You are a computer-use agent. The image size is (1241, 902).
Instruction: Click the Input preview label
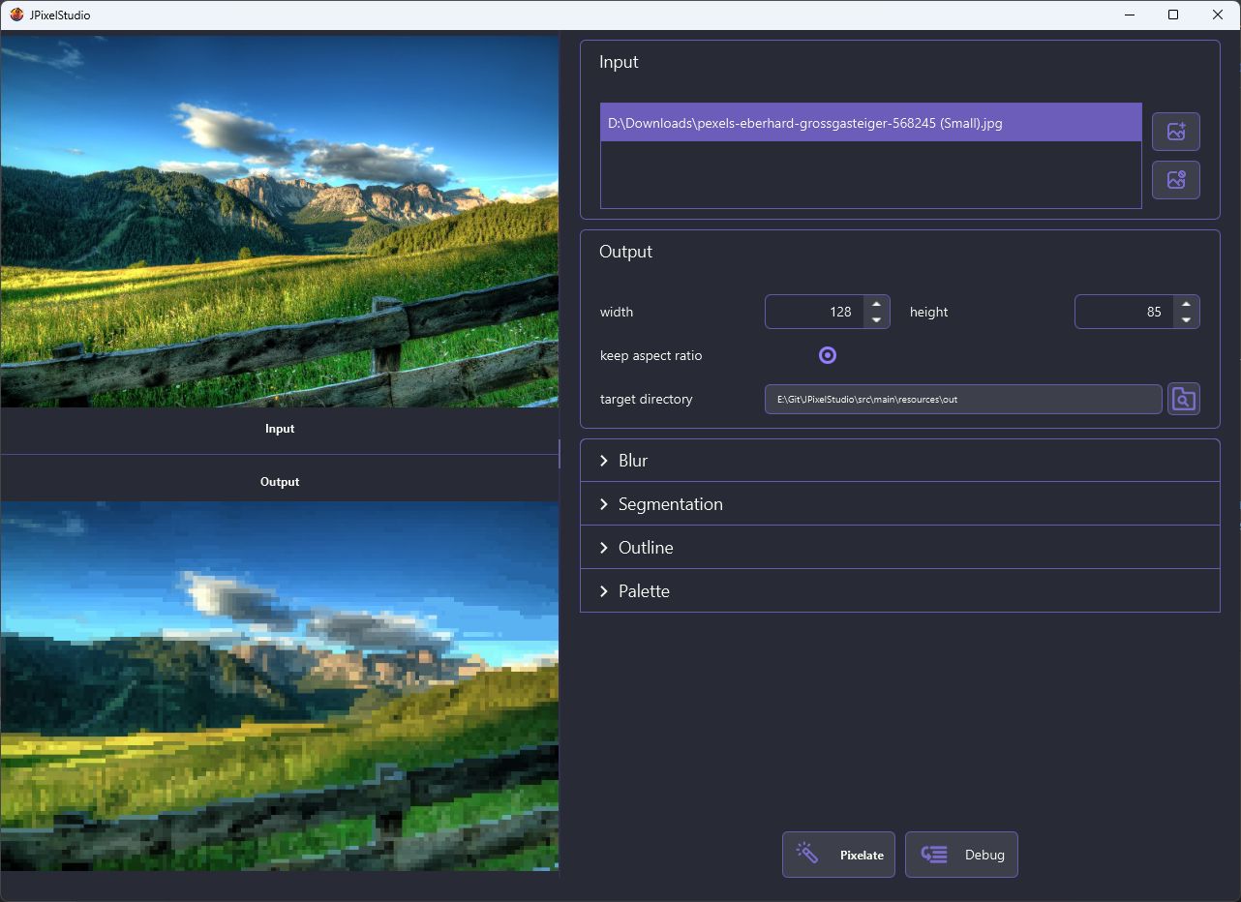pyautogui.click(x=280, y=428)
